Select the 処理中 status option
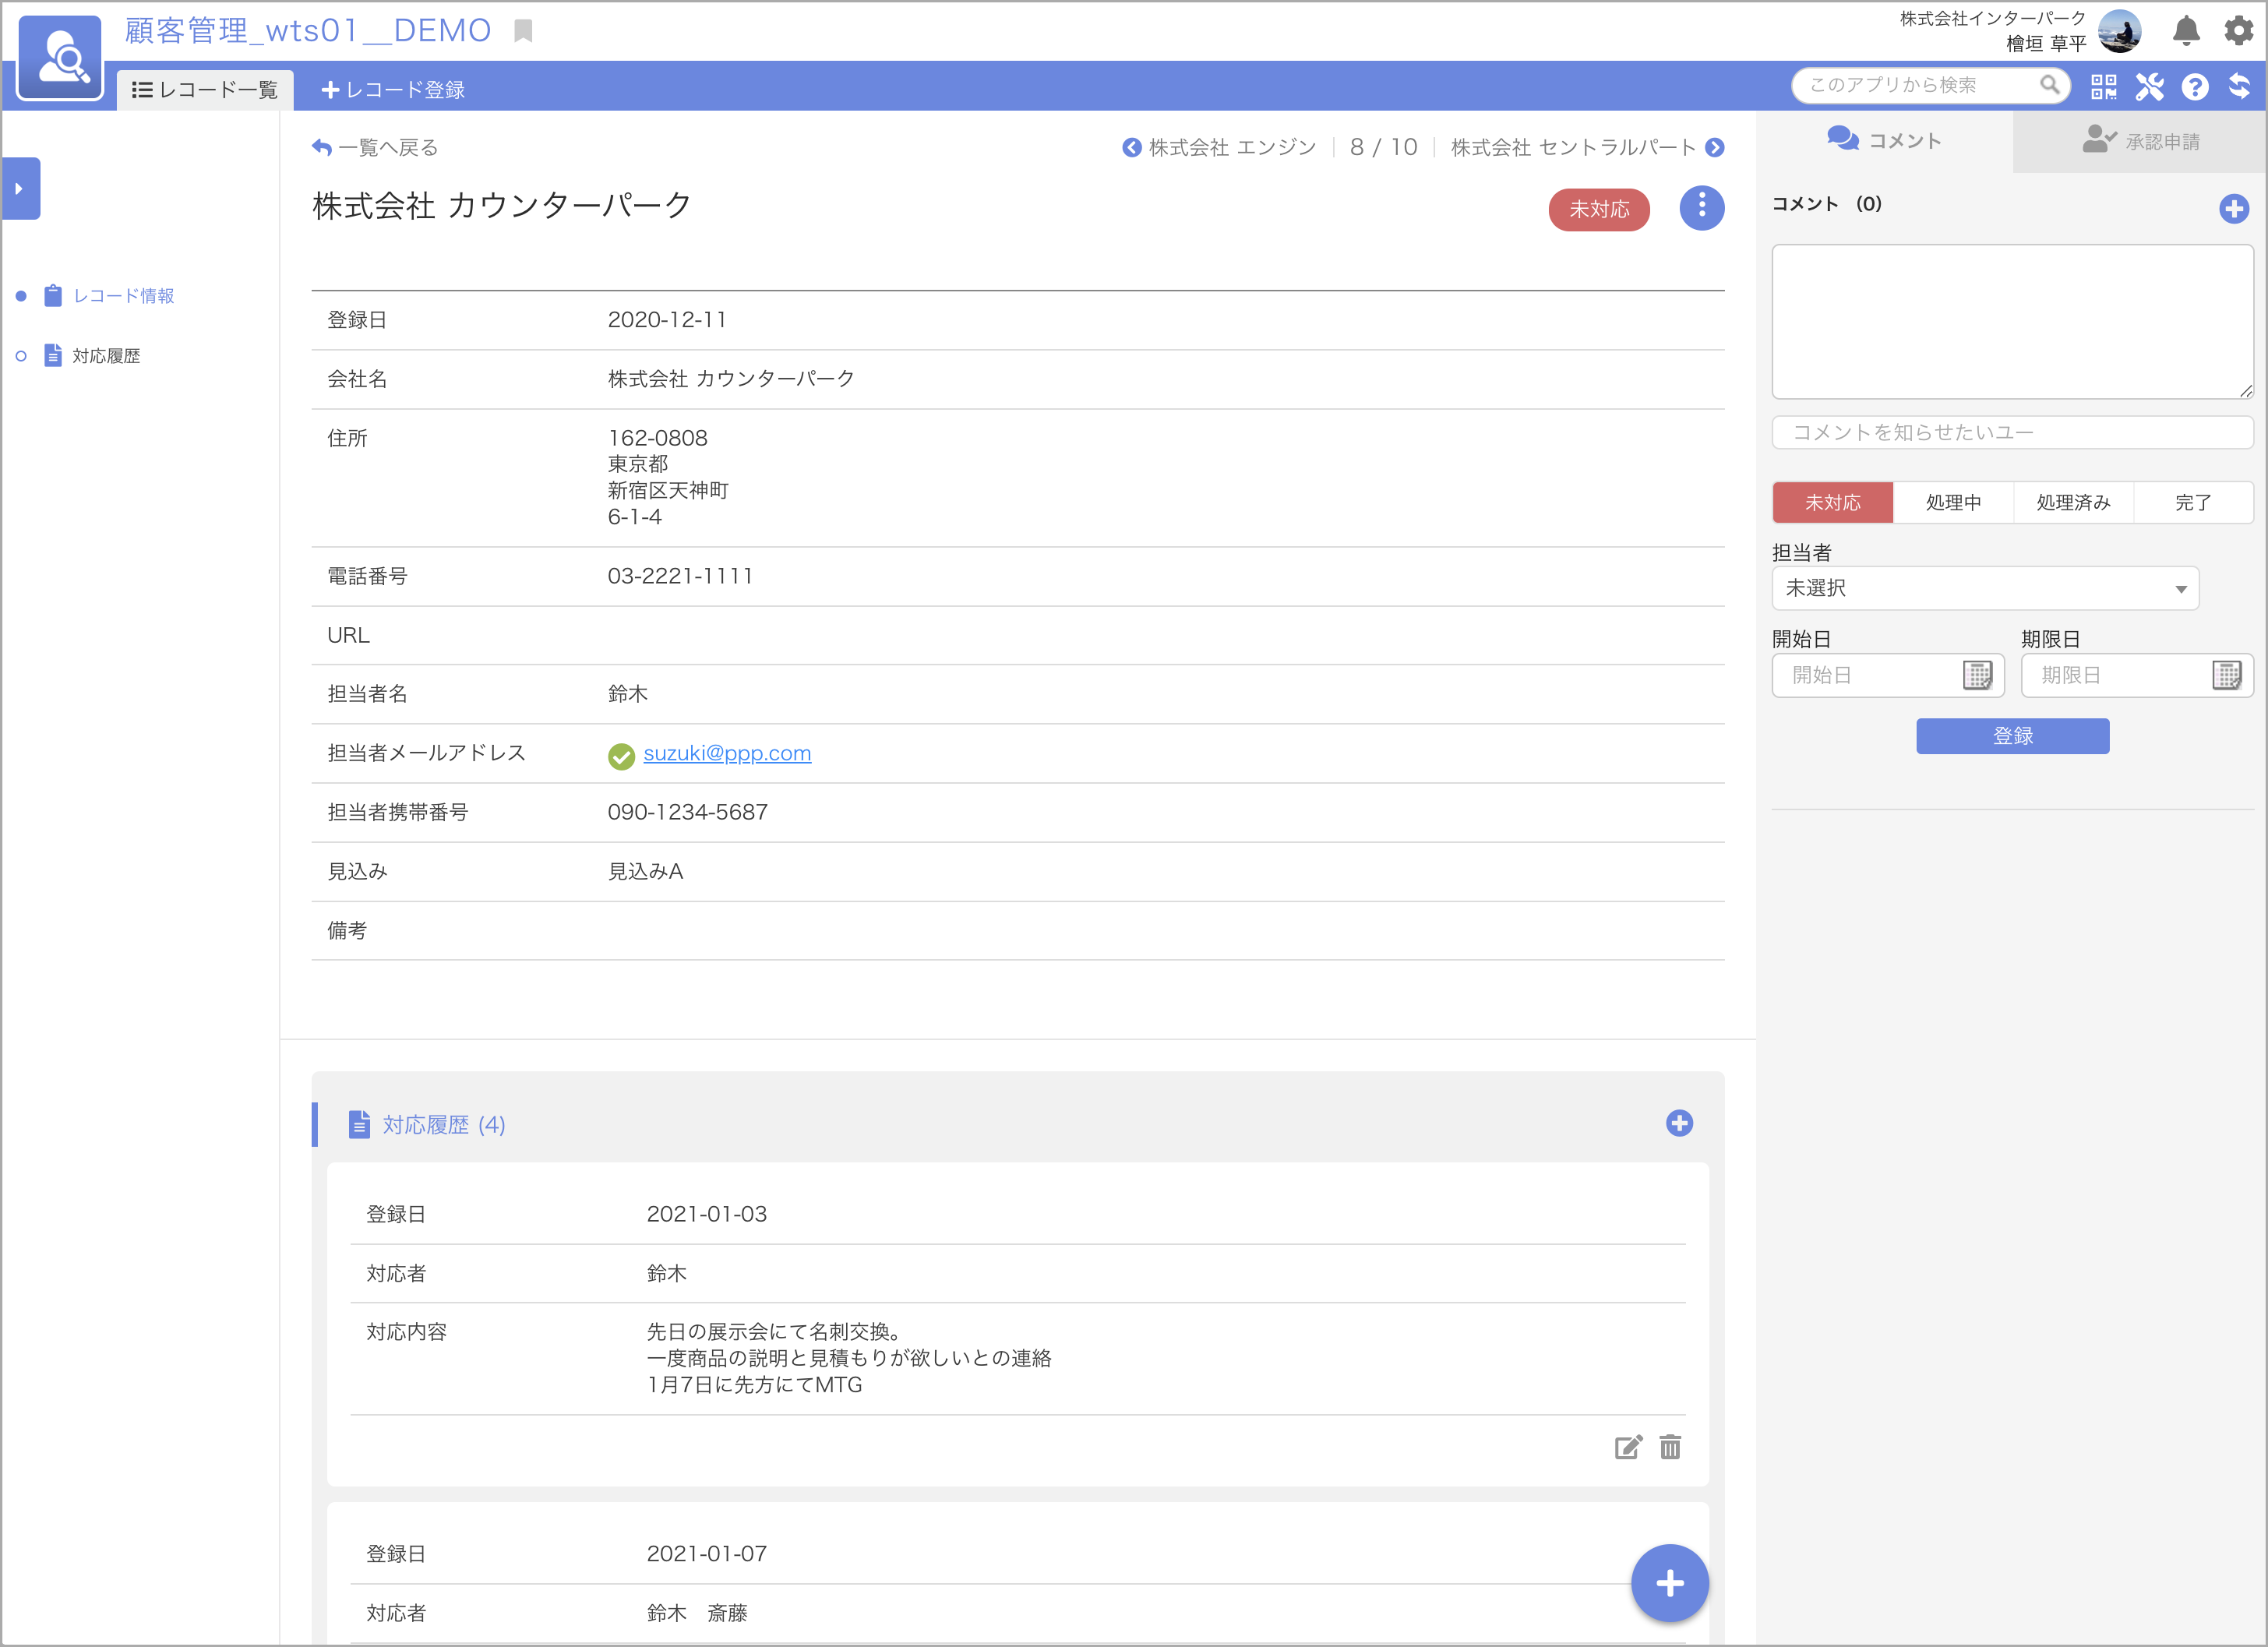 pos(1953,502)
